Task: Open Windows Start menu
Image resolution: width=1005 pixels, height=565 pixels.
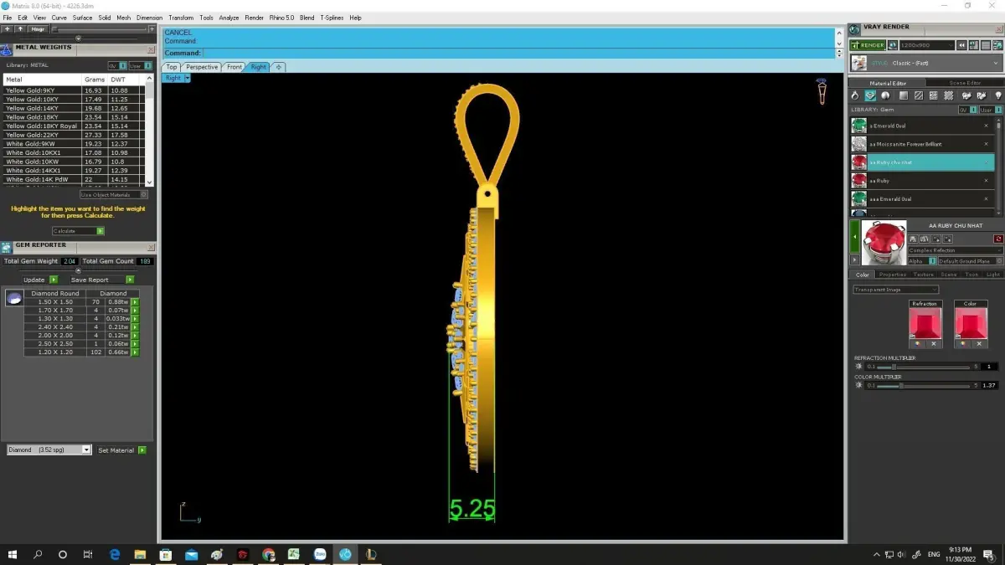Action: click(x=13, y=554)
